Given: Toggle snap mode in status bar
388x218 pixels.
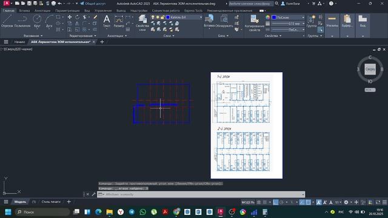Looking at the screenshot, I should click(x=265, y=202).
